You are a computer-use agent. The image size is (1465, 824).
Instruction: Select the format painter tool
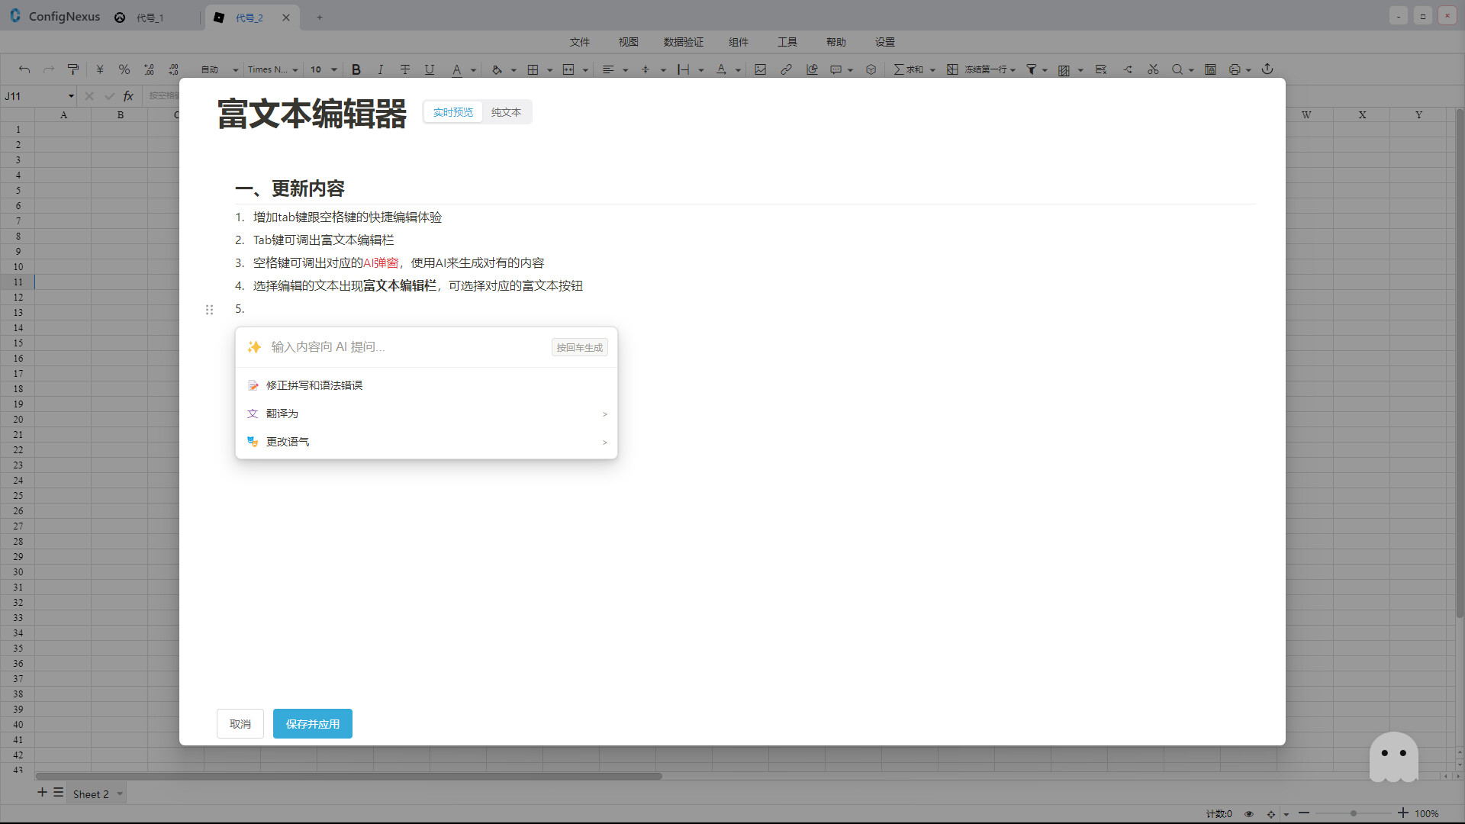tap(73, 69)
